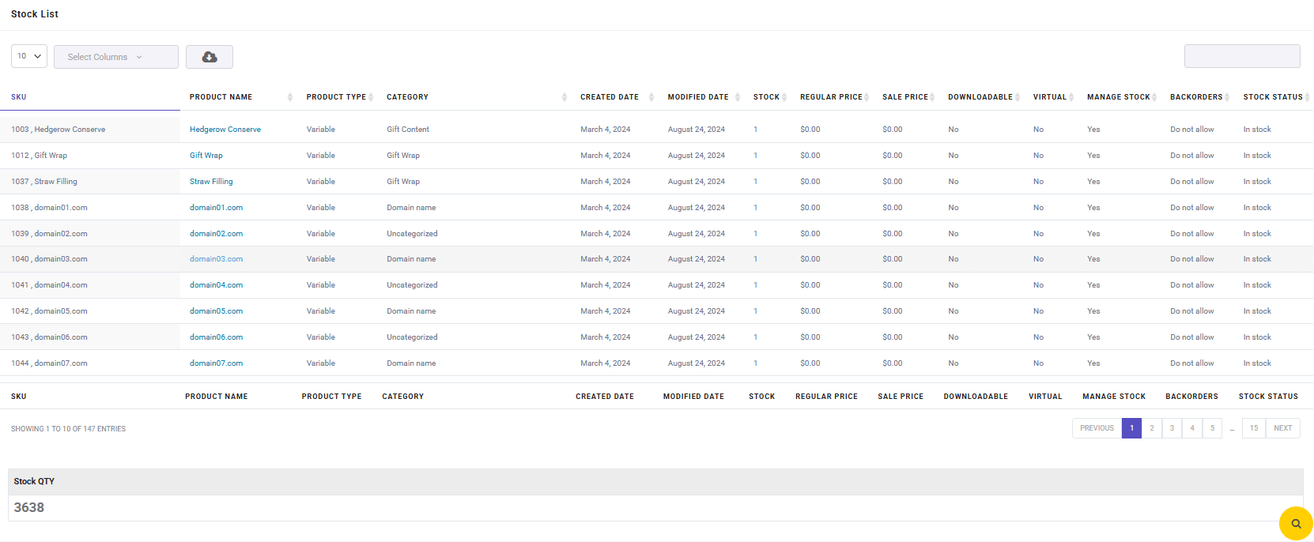
Task: Go to page 2 of results
Action: pyautogui.click(x=1152, y=428)
